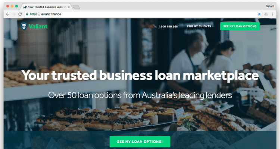Click the browser forward arrow
Viewport: 280px width, 149px height.
pos(14,14)
